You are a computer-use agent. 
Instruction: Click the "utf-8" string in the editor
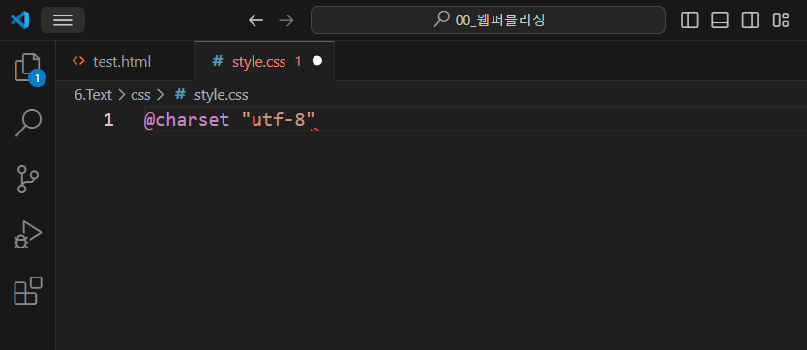pyautogui.click(x=278, y=120)
